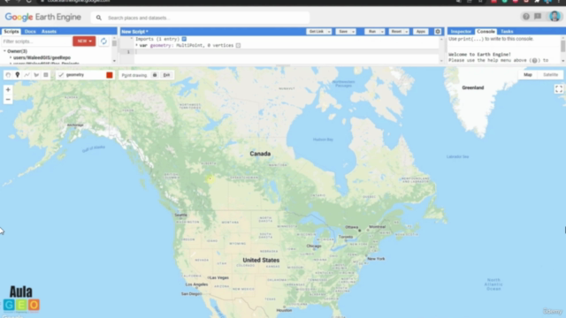Click the Exit drawing button
Screen dimensions: 566x318
pos(166,75)
